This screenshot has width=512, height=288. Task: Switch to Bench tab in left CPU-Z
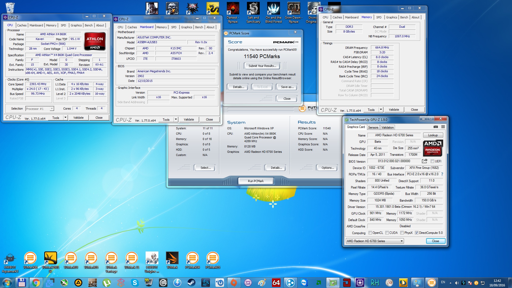(x=89, y=25)
